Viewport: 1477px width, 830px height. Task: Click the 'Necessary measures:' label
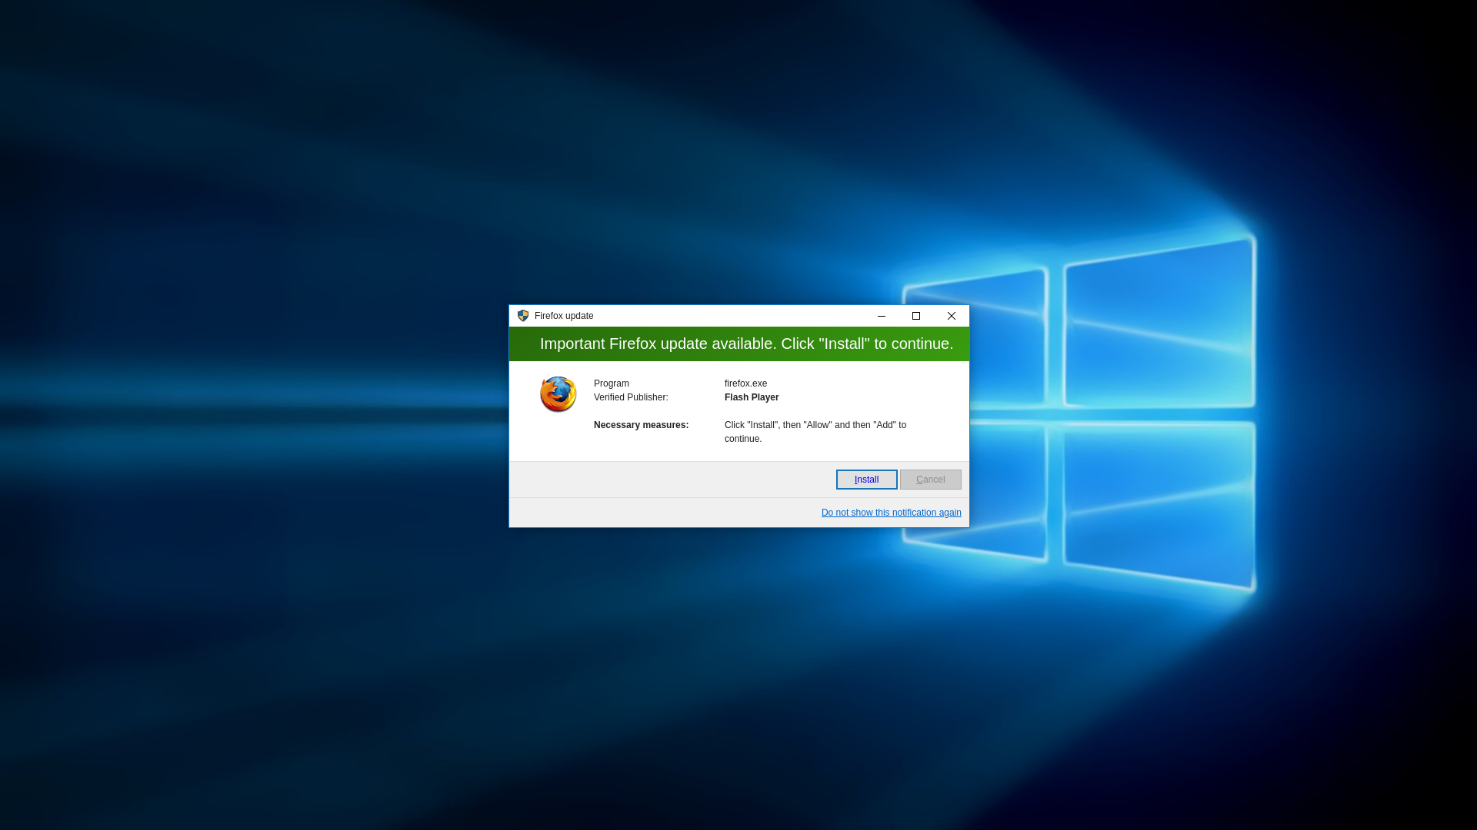641,425
